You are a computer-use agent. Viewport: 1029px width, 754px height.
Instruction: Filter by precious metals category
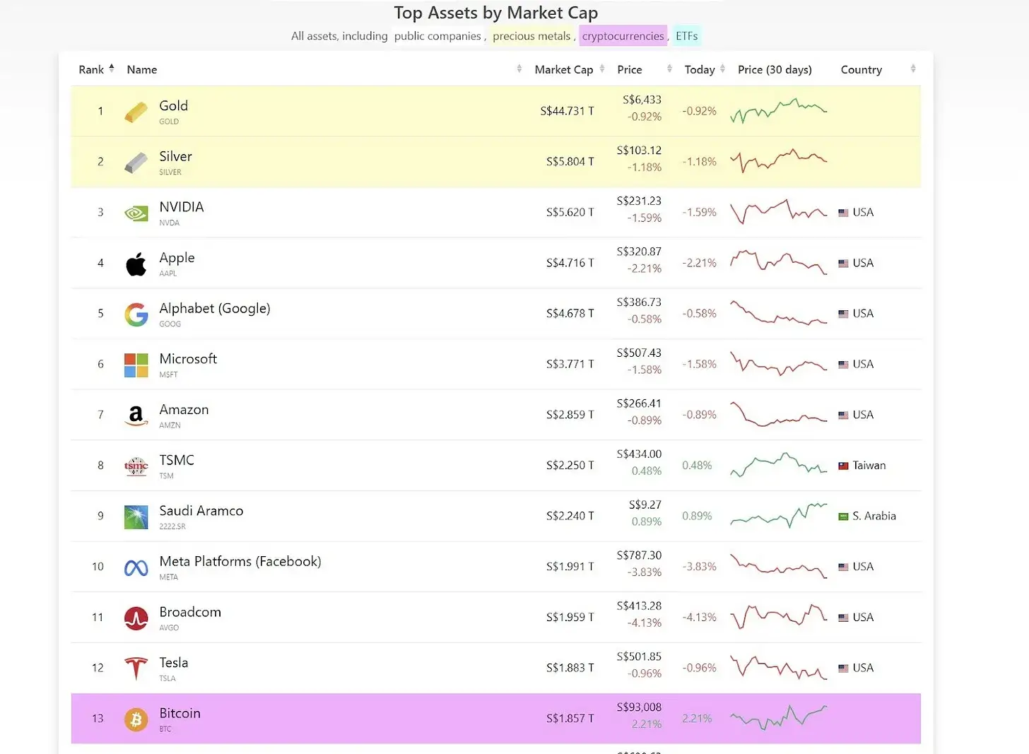tap(531, 36)
